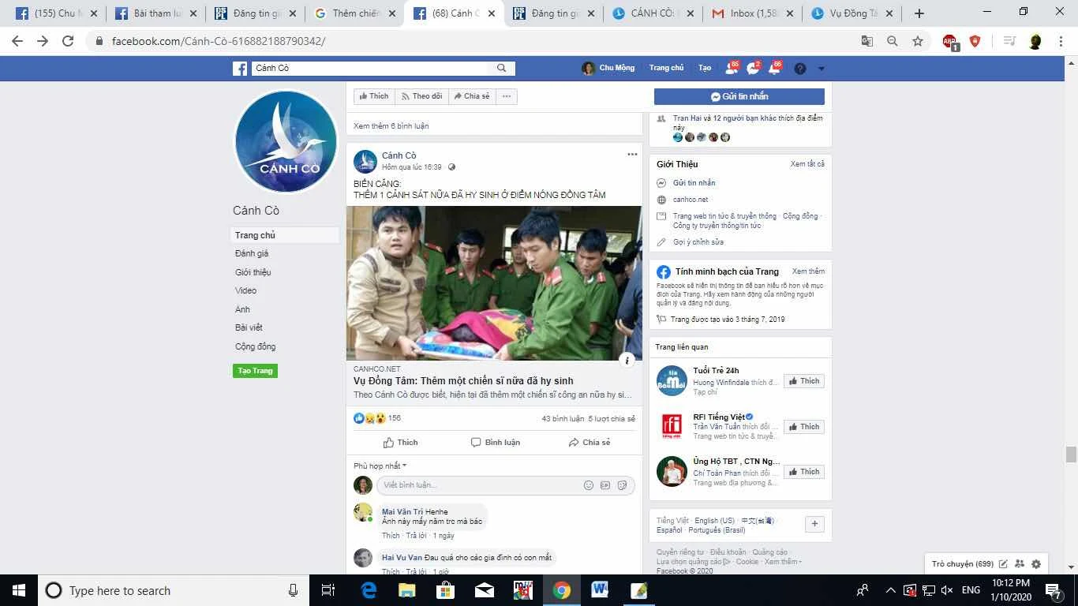This screenshot has height=606, width=1078.
Task: Open Chrome three-dot menu
Action: (1061, 41)
